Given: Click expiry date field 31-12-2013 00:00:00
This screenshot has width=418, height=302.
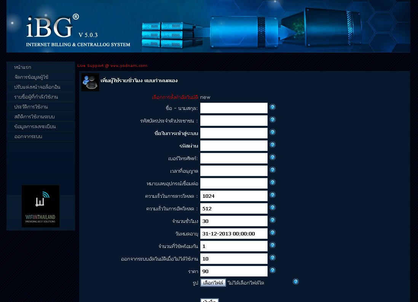Looking at the screenshot, I should point(234,234).
